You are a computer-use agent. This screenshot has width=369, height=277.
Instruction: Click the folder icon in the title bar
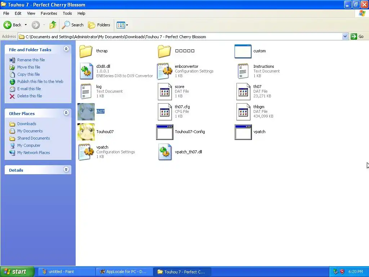tap(4, 4)
